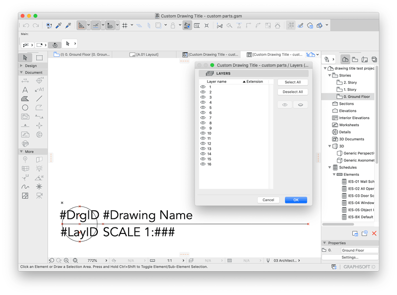The width and height of the screenshot is (397, 295).
Task: Open the View Map folder icon
Action: (355, 60)
